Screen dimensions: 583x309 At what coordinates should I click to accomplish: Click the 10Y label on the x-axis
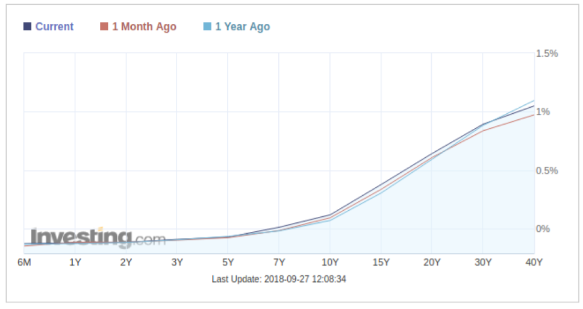pos(330,263)
